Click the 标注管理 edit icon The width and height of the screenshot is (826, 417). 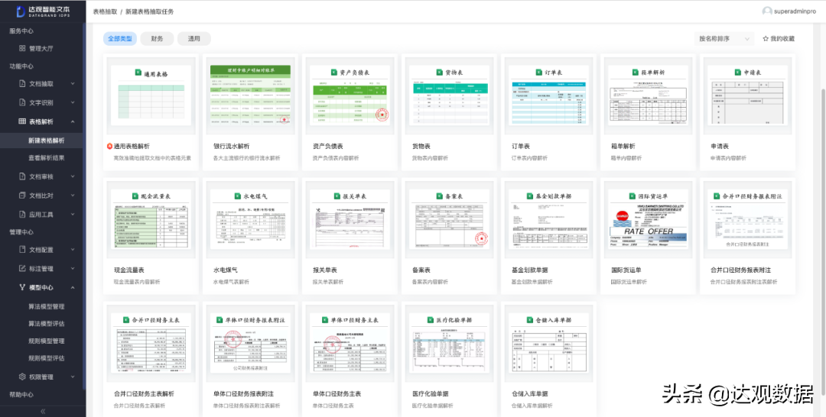click(22, 268)
